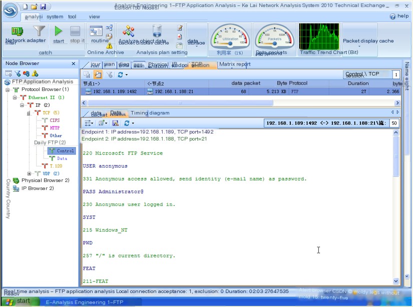Select the T.120 protocol tree node

pos(56,166)
